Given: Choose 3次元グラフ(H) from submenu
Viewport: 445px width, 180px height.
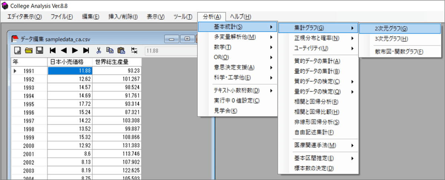Looking at the screenshot, I should click(x=400, y=38).
